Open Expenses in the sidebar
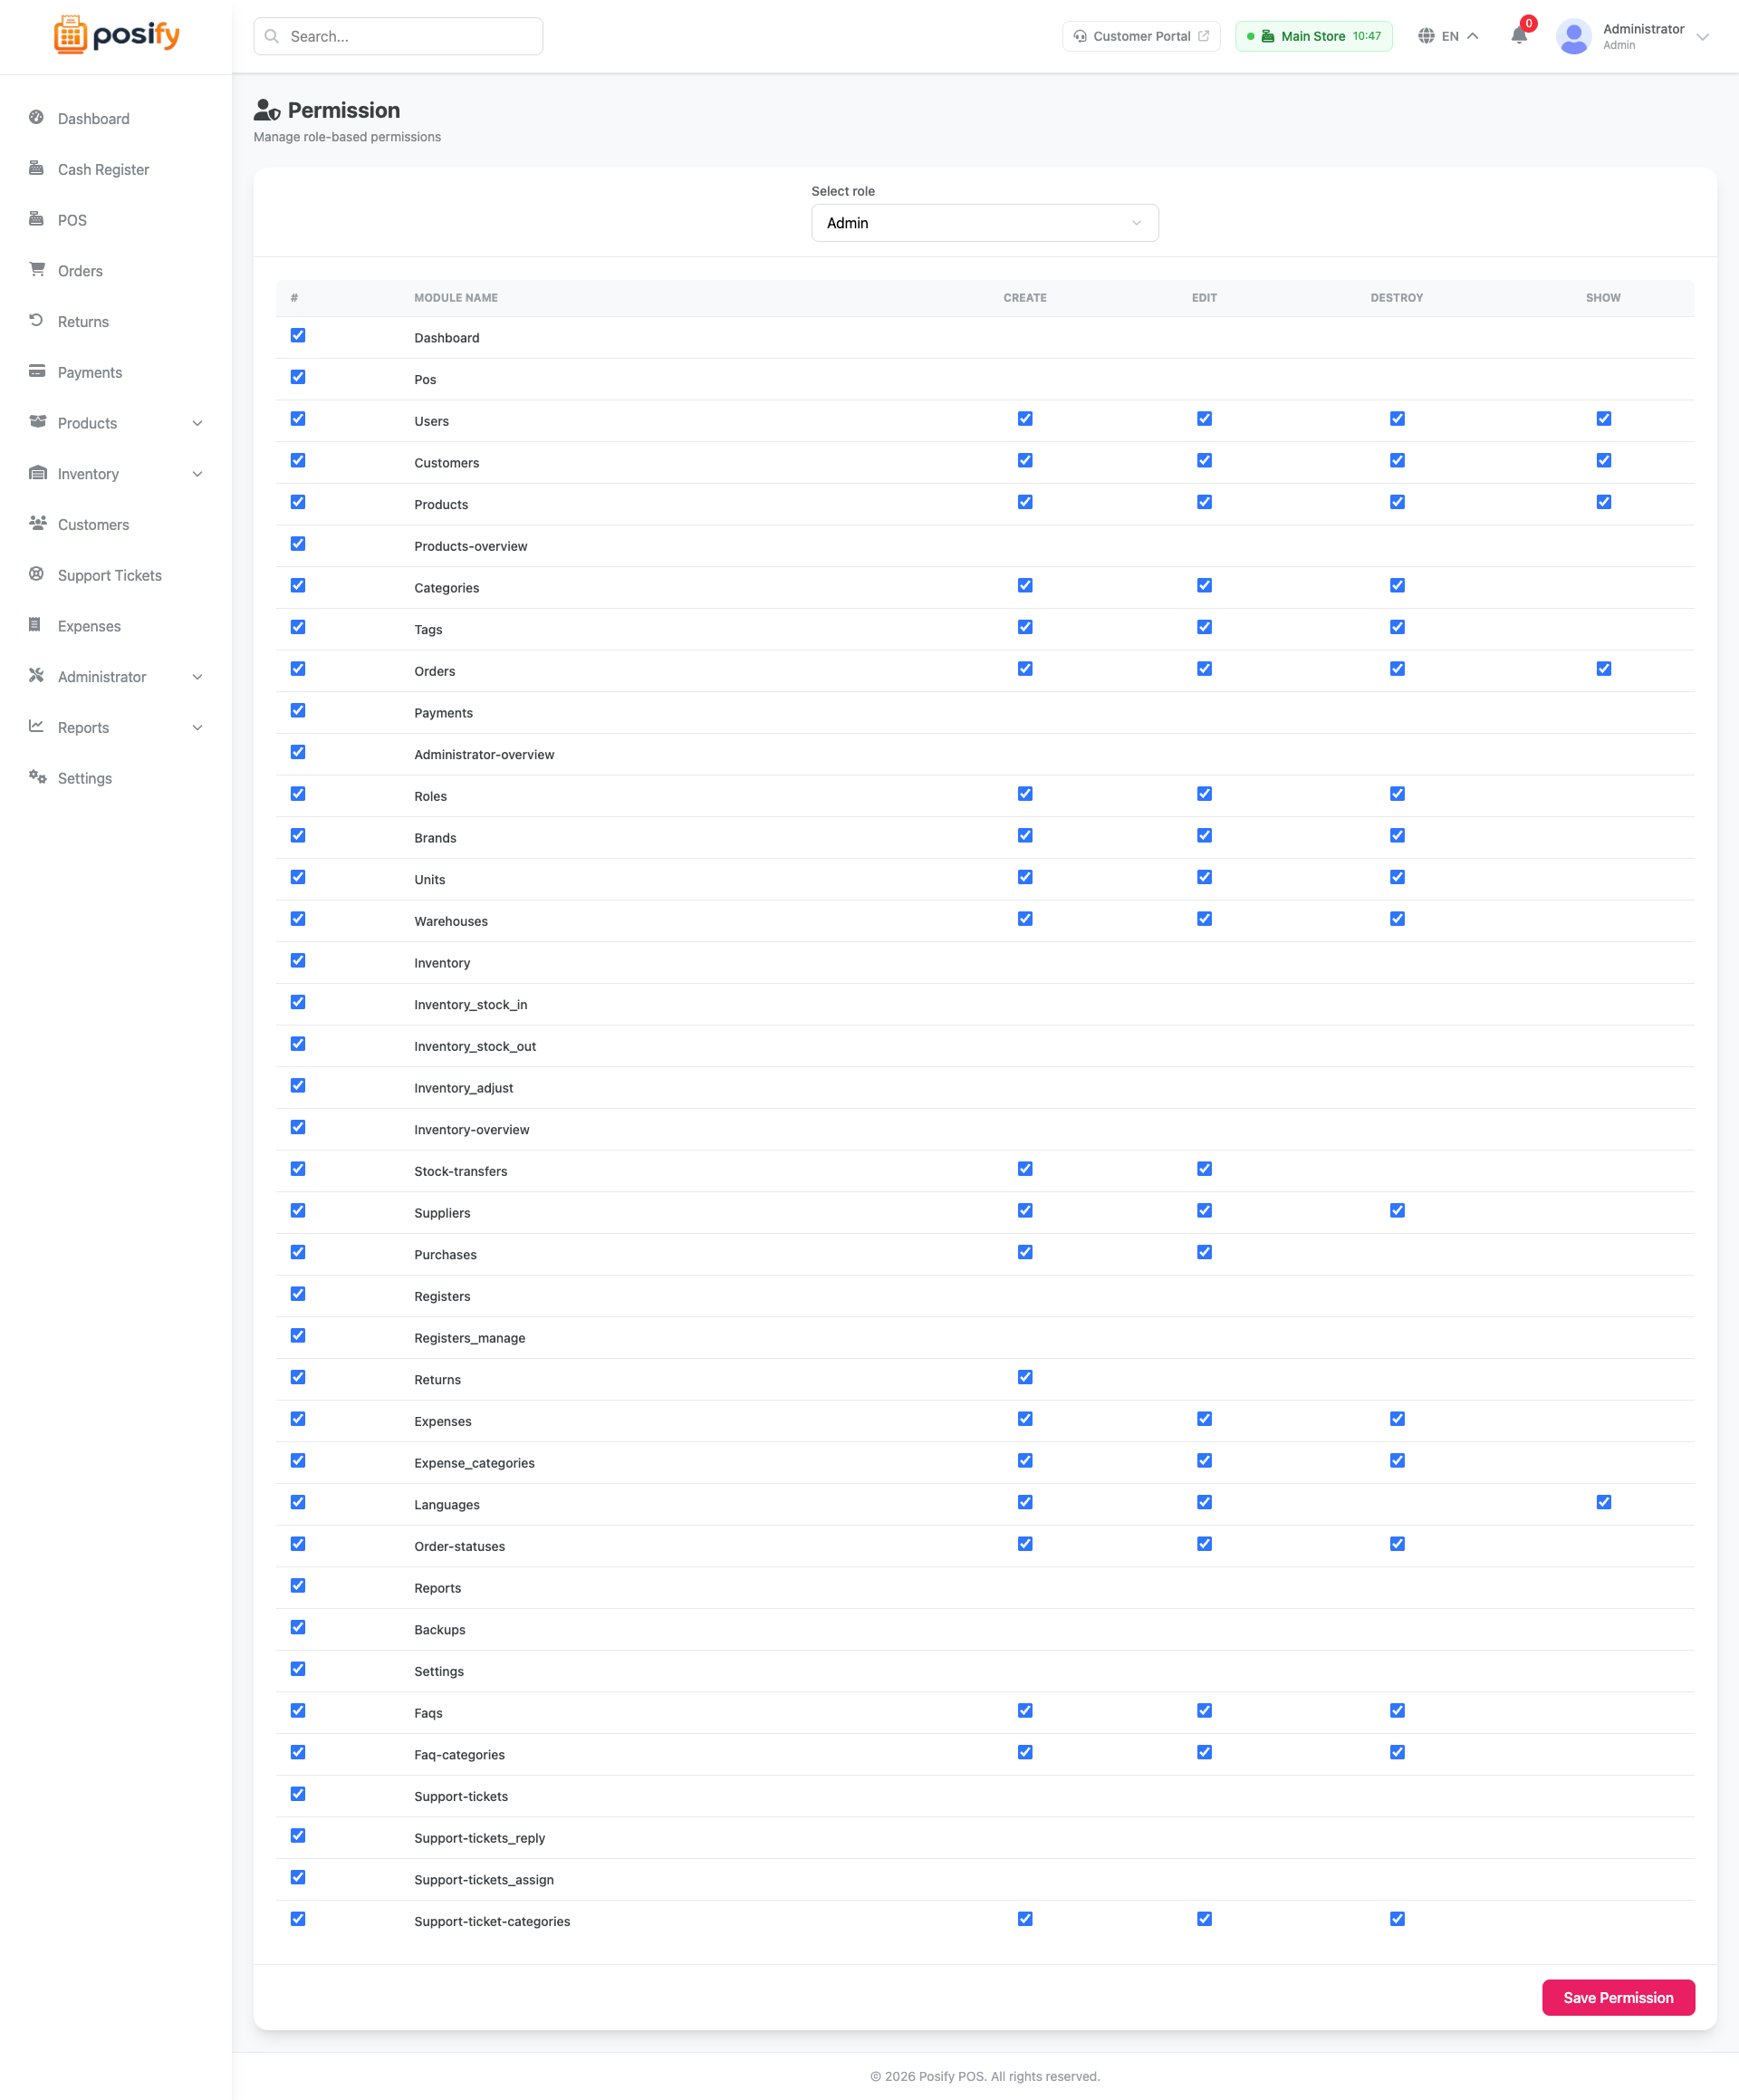Image resolution: width=1739 pixels, height=2100 pixels. [116, 626]
